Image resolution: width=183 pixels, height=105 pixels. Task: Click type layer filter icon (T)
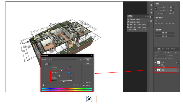(171, 53)
